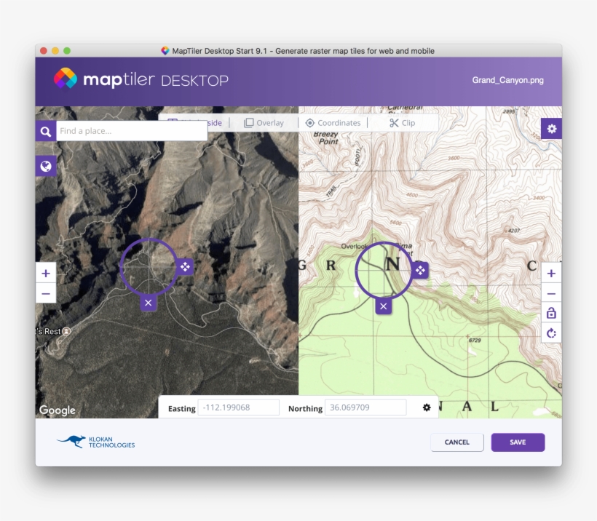Screen dimensions: 597x521
Task: Visit the Klokan Technologies link
Action: click(94, 442)
